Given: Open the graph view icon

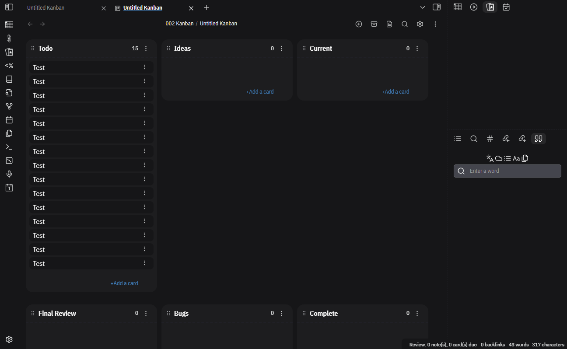Looking at the screenshot, I should (x=9, y=106).
